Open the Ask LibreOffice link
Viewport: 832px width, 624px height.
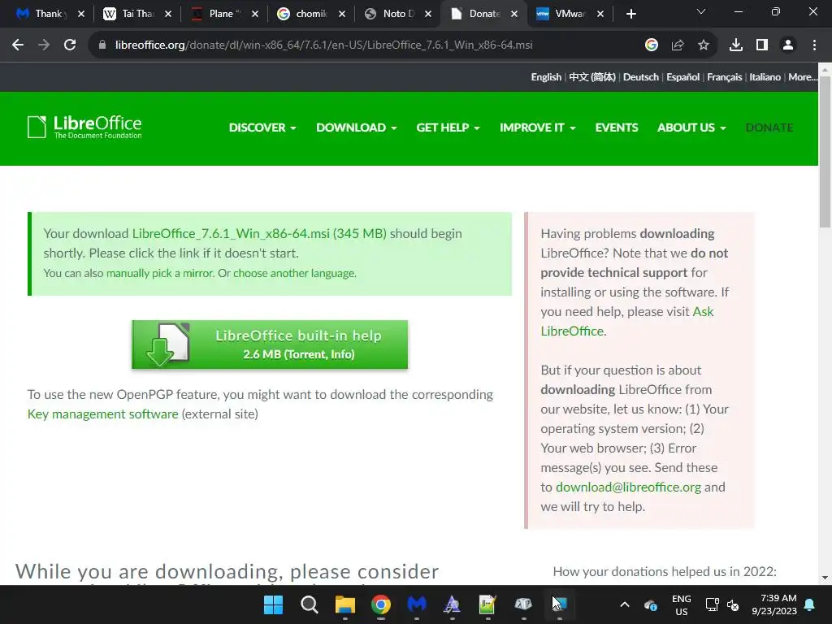626,321
